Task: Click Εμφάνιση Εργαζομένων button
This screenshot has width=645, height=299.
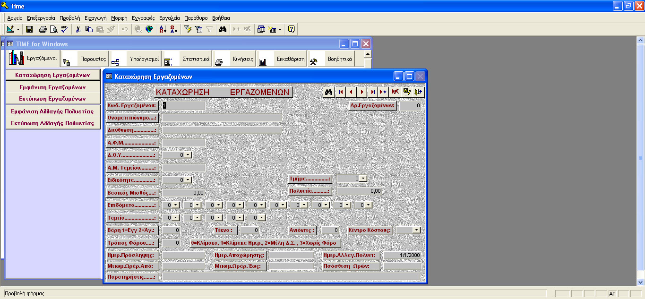Action: point(52,87)
